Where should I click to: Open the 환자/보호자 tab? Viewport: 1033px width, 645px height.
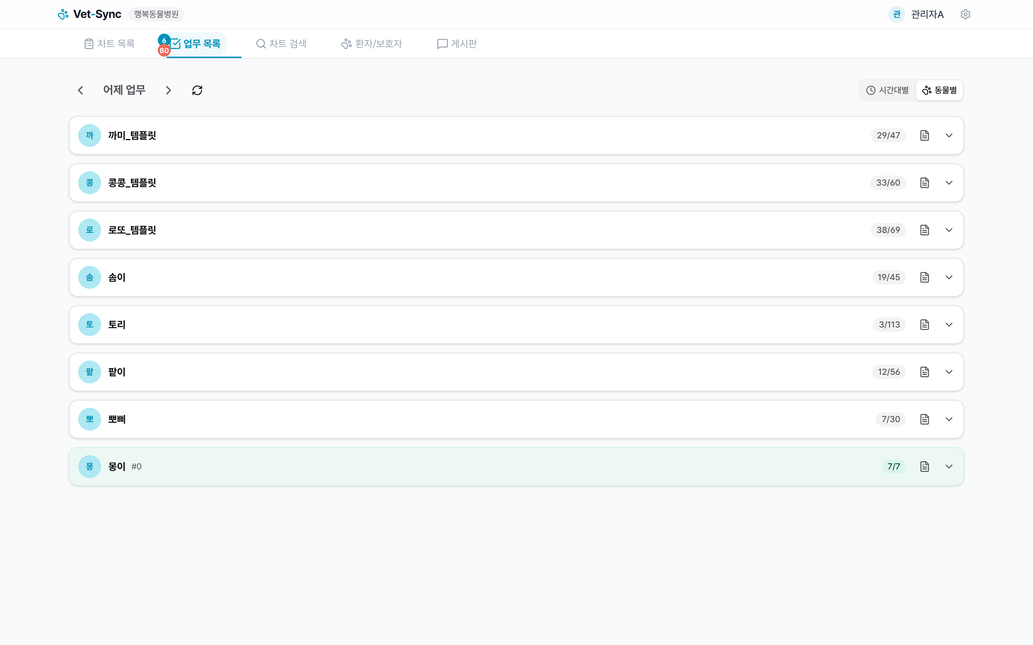pyautogui.click(x=371, y=44)
